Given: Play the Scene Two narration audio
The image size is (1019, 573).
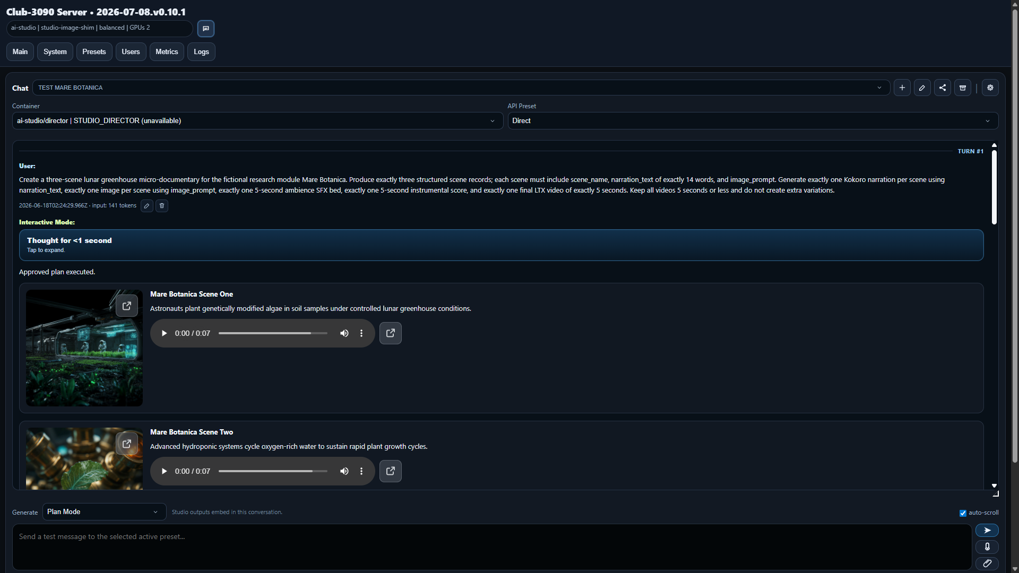Looking at the screenshot, I should pyautogui.click(x=164, y=471).
